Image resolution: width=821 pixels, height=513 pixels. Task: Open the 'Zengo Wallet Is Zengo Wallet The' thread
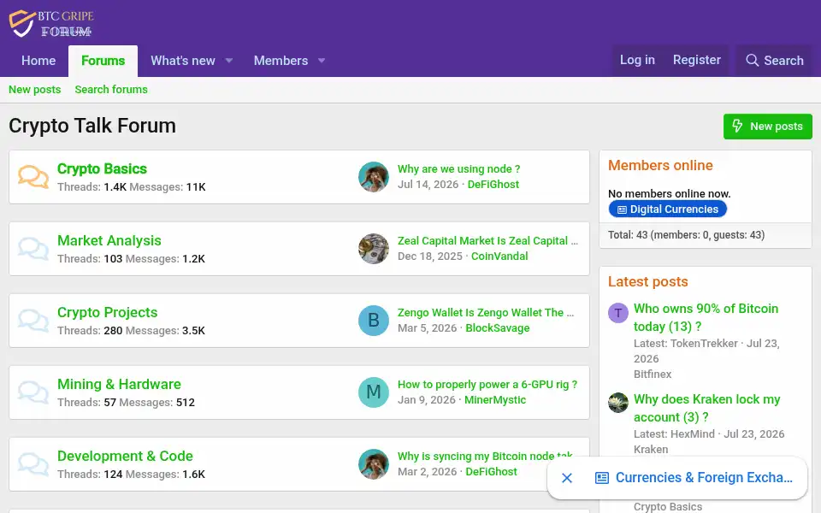[486, 312]
